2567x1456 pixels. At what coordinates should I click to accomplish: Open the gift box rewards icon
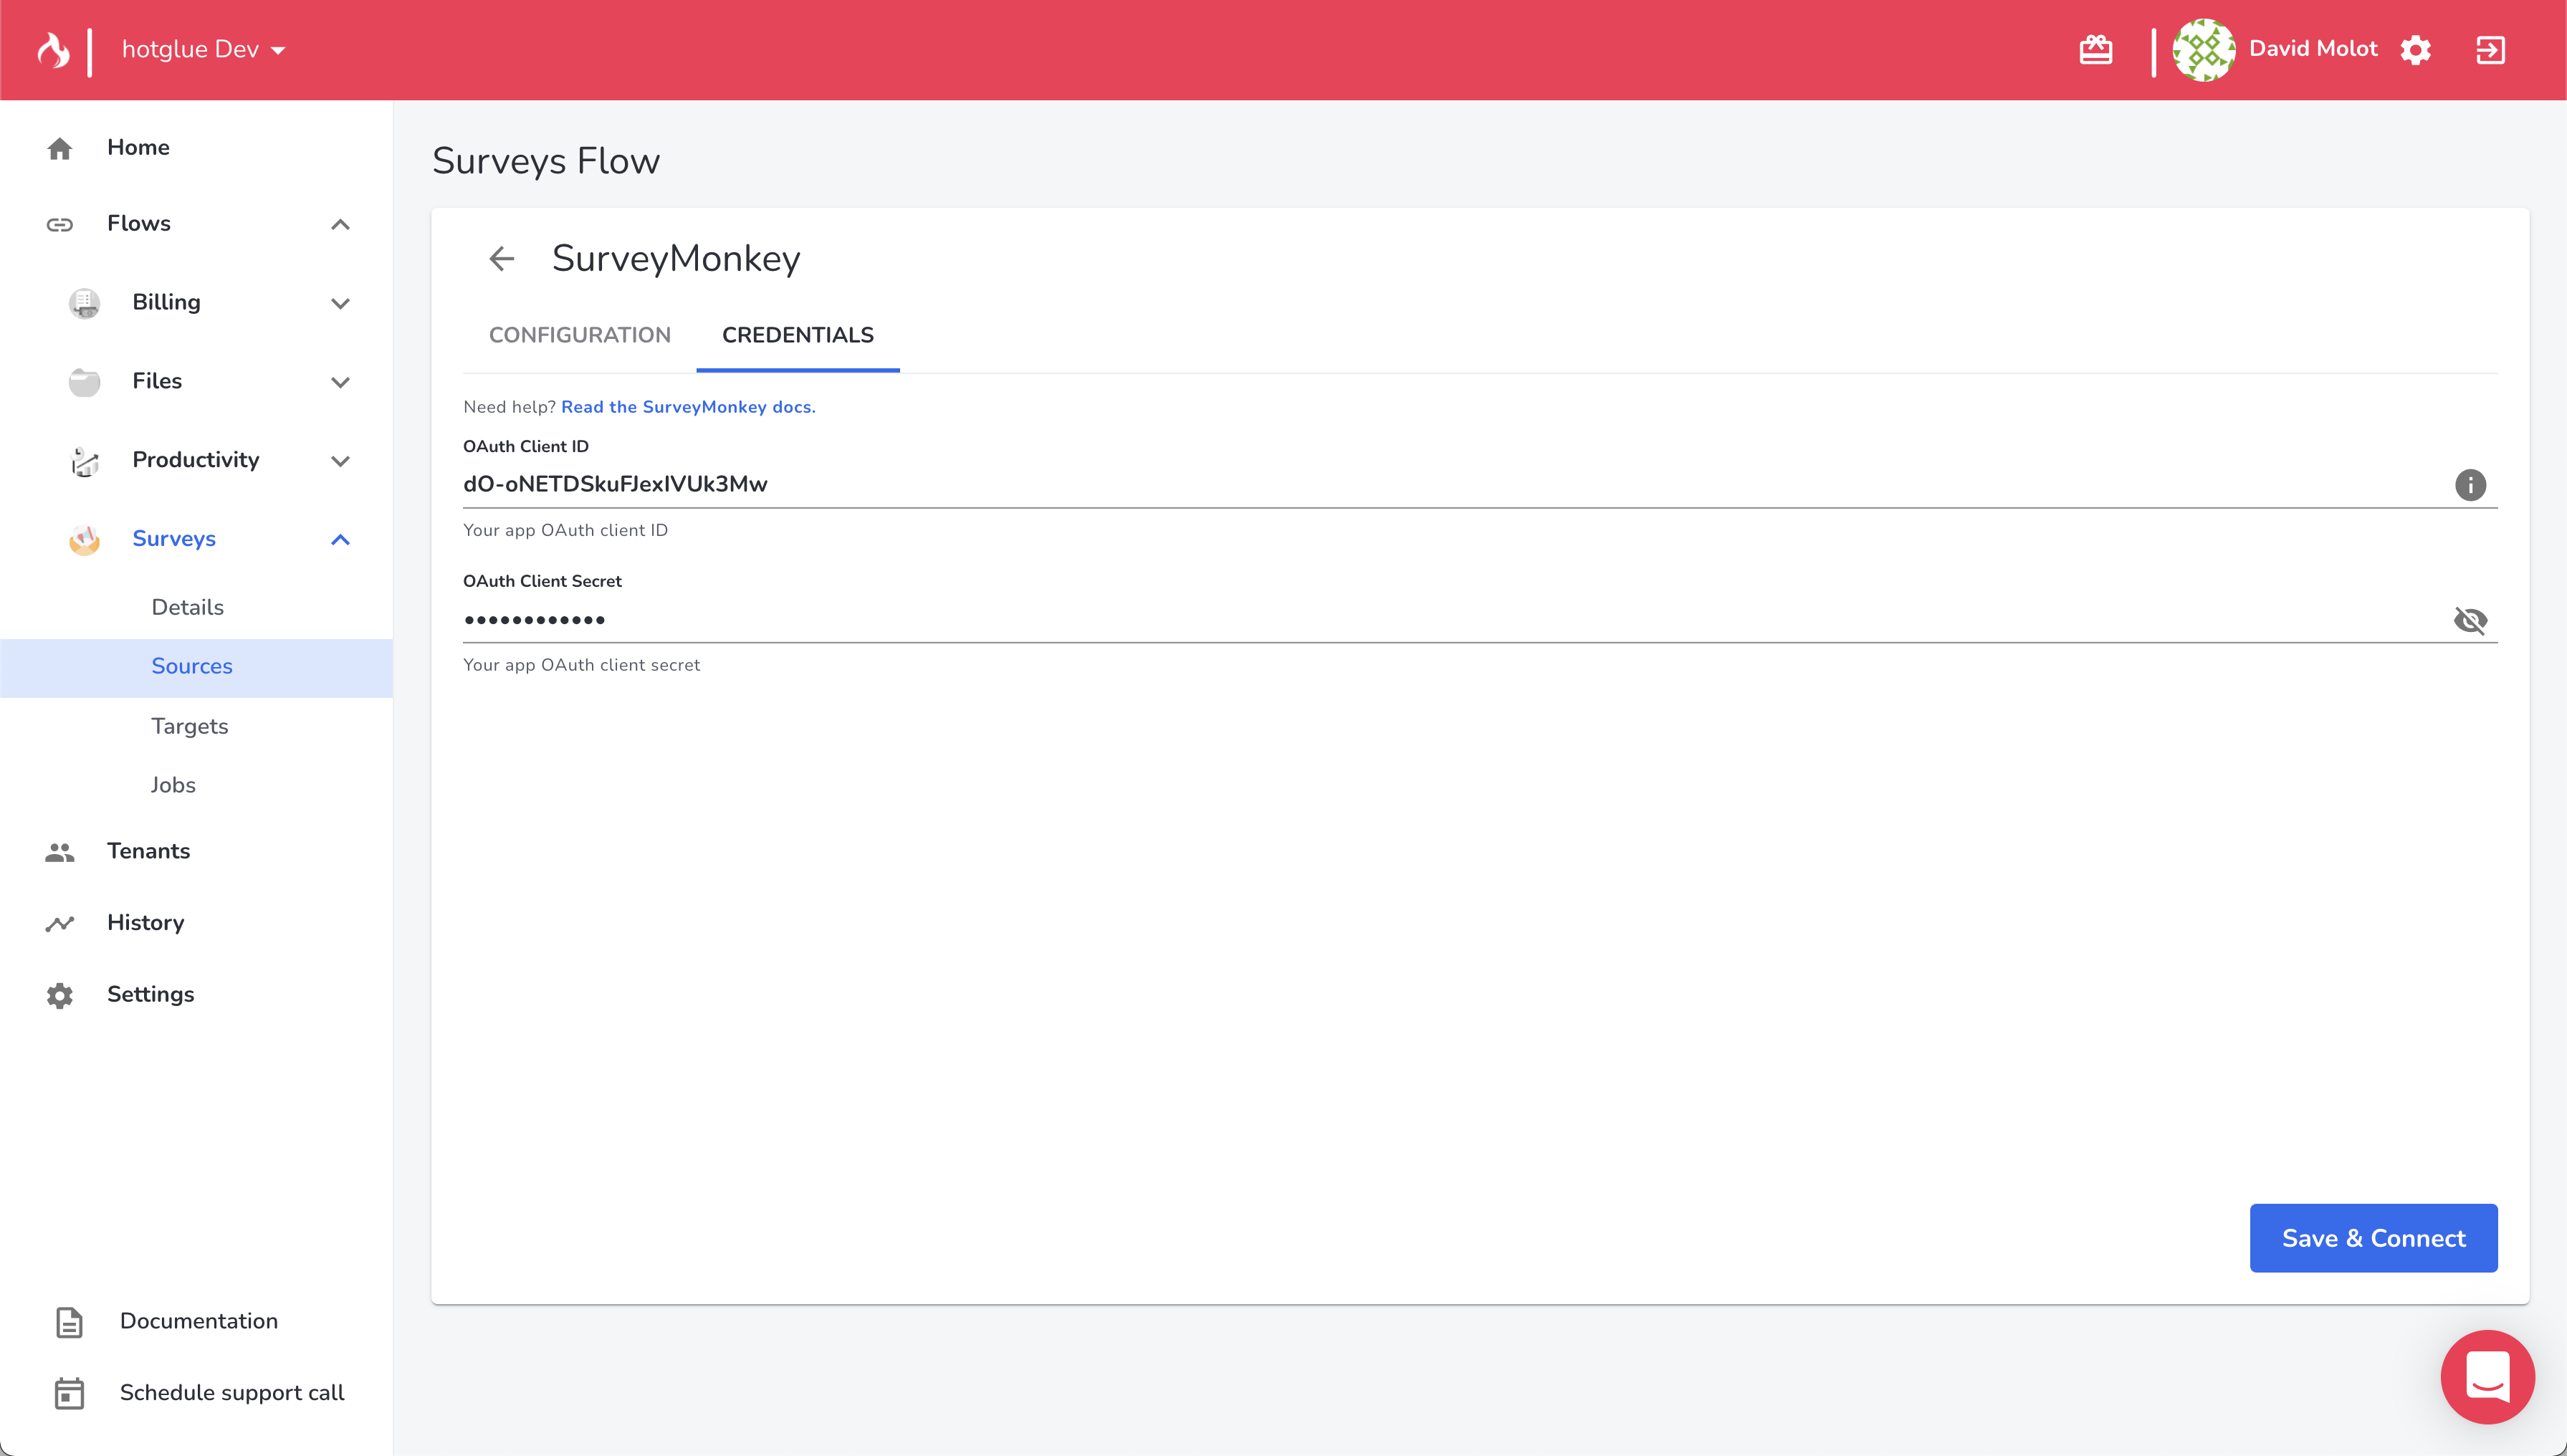click(2095, 49)
